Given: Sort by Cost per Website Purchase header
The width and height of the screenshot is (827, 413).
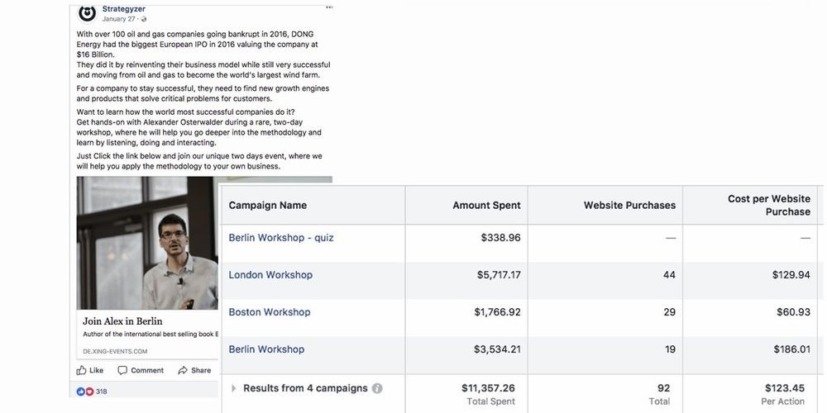Looking at the screenshot, I should point(769,205).
